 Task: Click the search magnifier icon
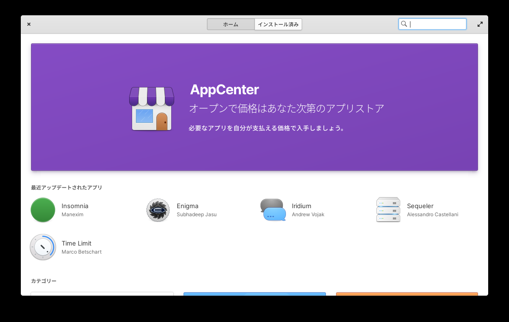404,24
